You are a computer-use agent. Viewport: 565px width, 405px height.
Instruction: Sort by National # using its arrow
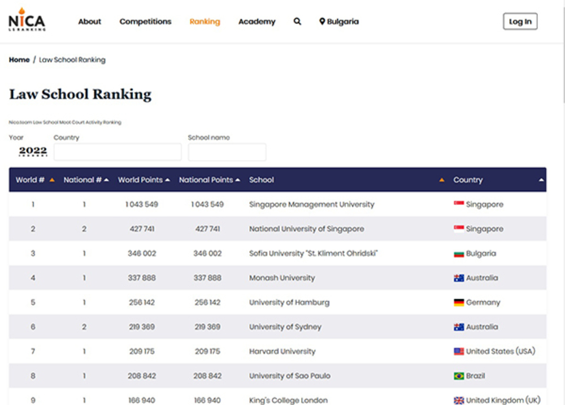(106, 180)
